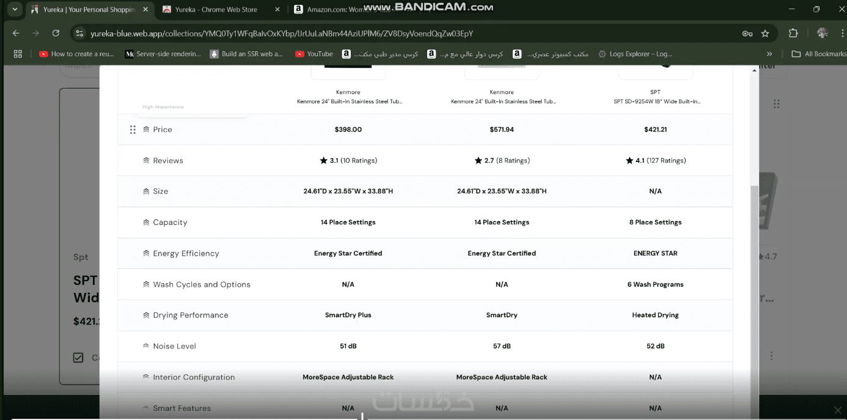The image size is (847, 420).
Task: Expand hidden bookmarks with the » chevron
Action: pos(769,54)
